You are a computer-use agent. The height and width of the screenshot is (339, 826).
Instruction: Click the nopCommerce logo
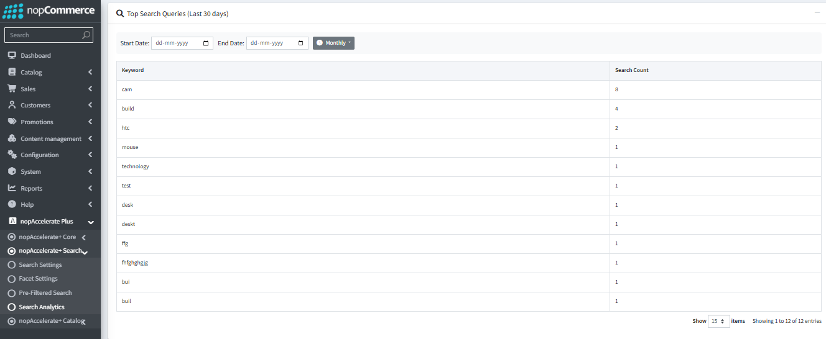click(x=50, y=11)
